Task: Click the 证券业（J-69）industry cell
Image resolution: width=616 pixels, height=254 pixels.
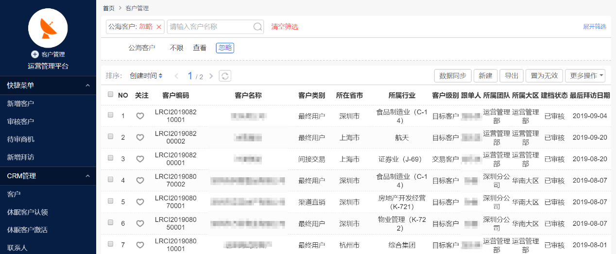Action: [402, 159]
